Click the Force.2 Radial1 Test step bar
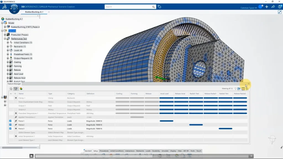The width and height of the screenshot is (283, 159). pos(196,125)
